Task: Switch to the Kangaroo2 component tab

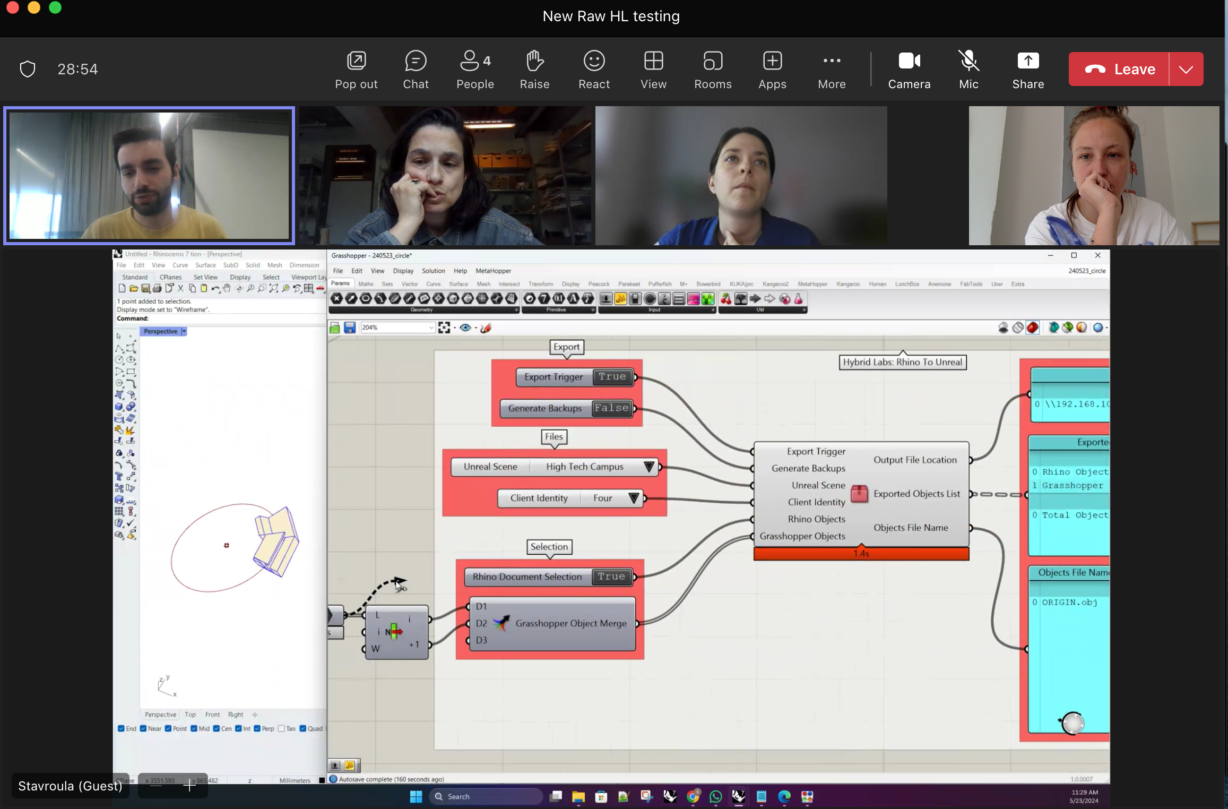Action: [775, 284]
